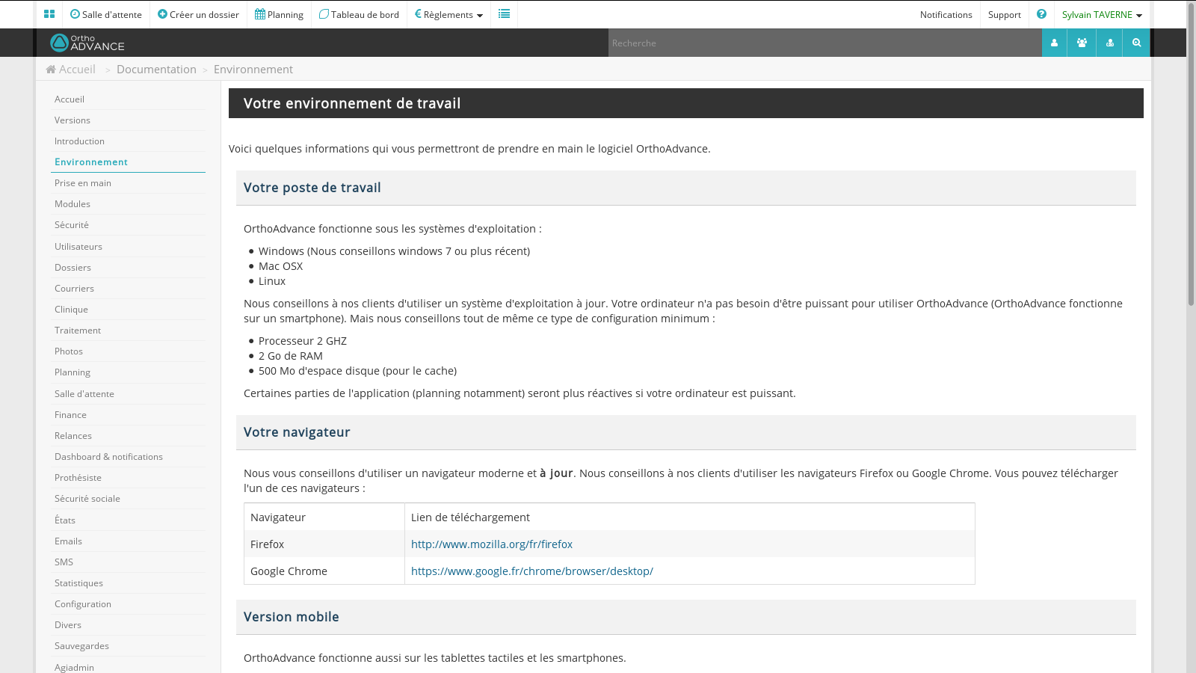Select Environnement in the sidebar
Image resolution: width=1196 pixels, height=673 pixels.
pos(128,162)
